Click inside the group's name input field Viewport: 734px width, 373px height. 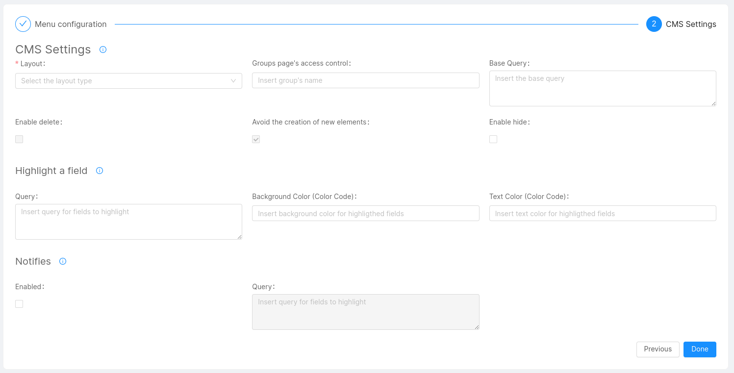click(366, 80)
